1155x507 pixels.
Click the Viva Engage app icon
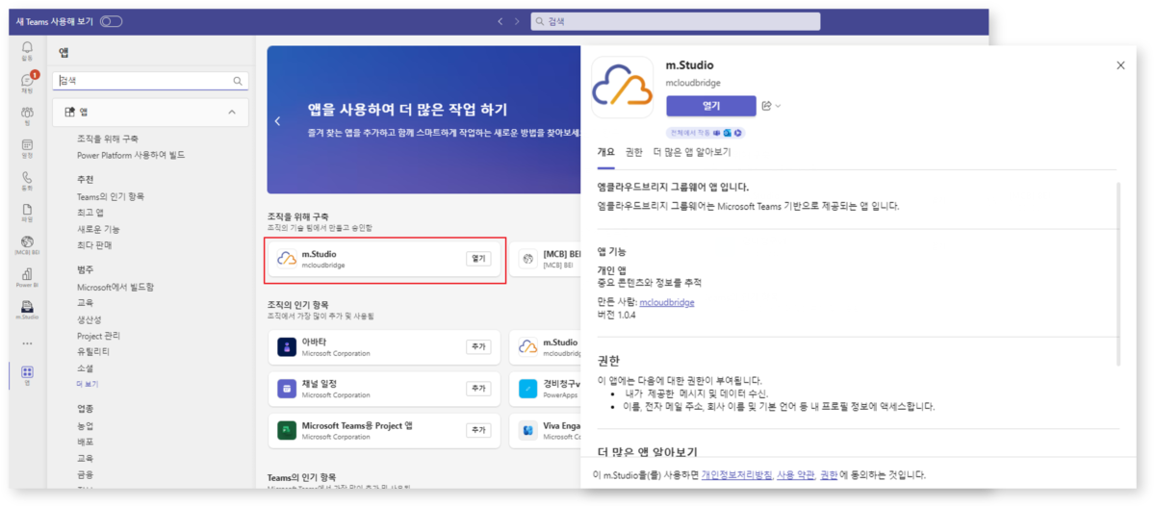tap(527, 430)
